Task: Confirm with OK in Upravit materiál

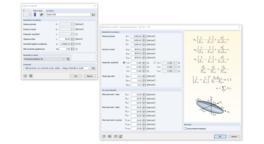Action: coord(76,76)
